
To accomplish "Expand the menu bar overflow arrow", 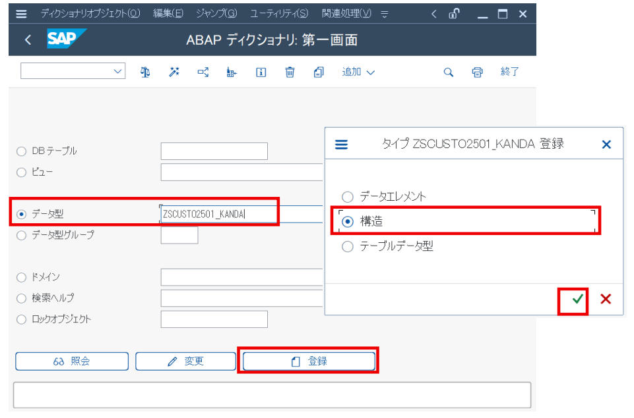I will (x=385, y=14).
